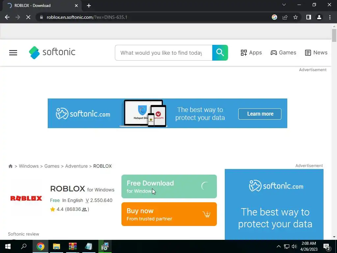The width and height of the screenshot is (337, 253).
Task: Click the people icon next to 86836
Action: (84, 210)
